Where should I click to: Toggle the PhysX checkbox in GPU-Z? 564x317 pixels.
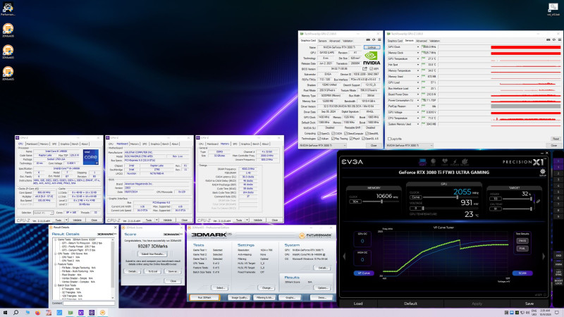[351, 138]
